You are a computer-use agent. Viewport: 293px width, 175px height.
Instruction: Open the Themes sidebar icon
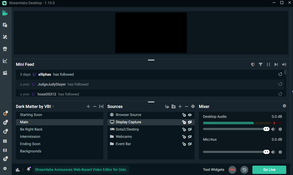[x=5, y=37]
